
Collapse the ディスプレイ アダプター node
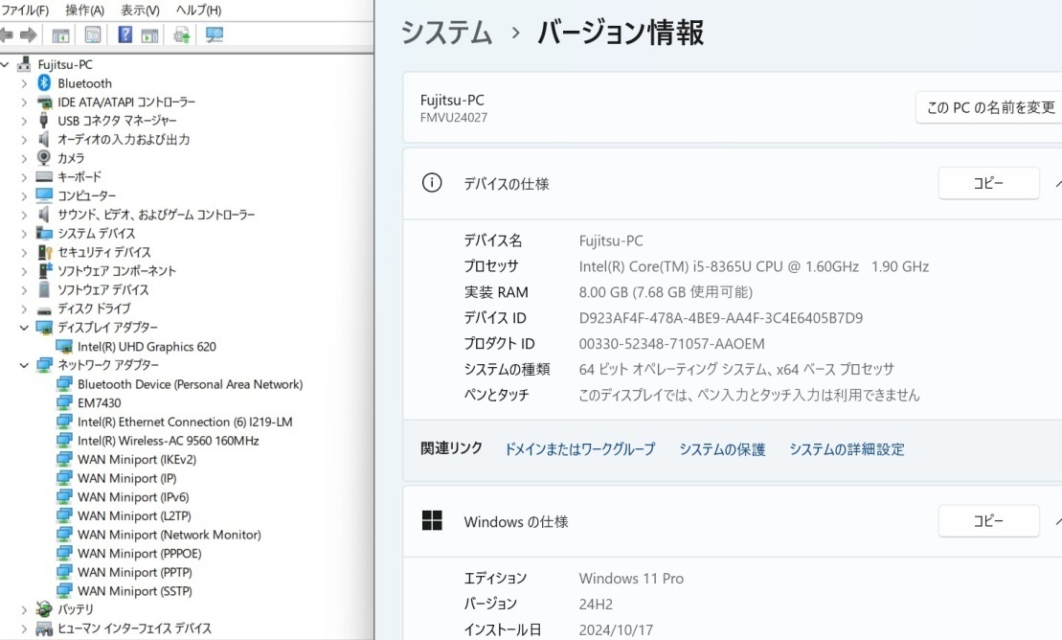24,328
